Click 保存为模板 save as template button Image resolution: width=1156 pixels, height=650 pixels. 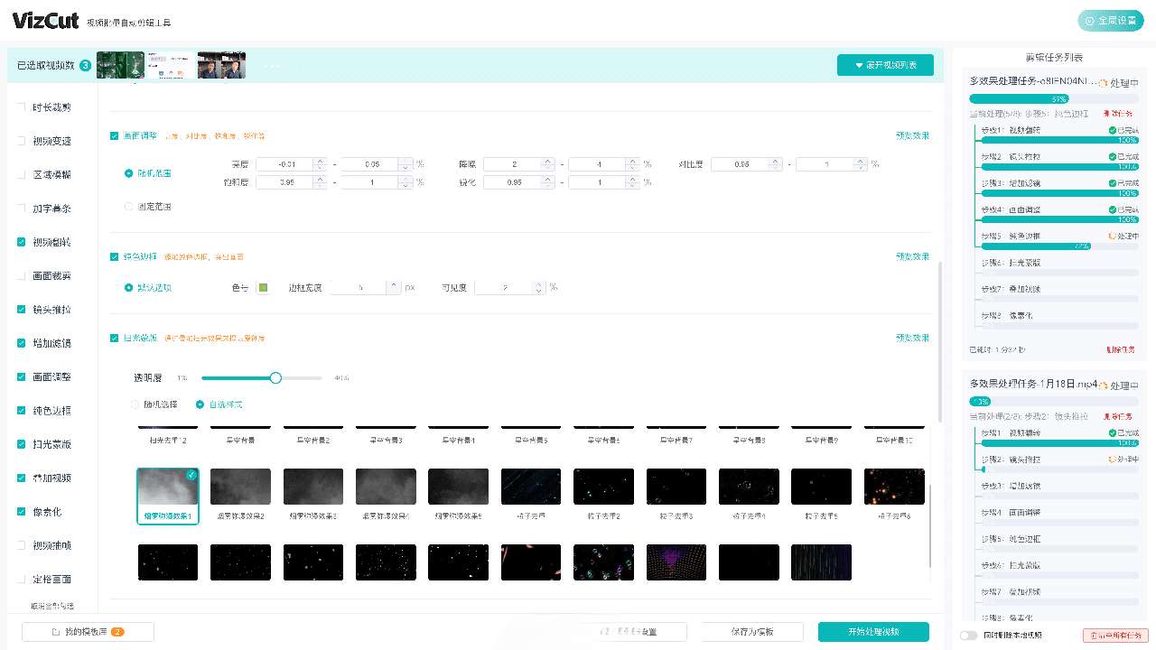point(752,632)
